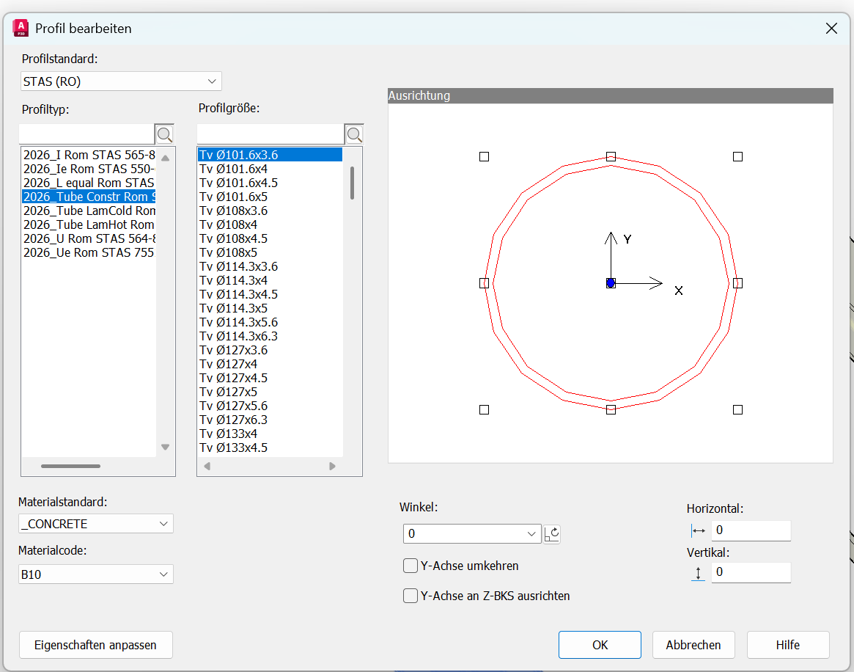Open the Profilstandard STAS (RO) dropdown
This screenshot has height=672, width=854.
click(x=121, y=81)
